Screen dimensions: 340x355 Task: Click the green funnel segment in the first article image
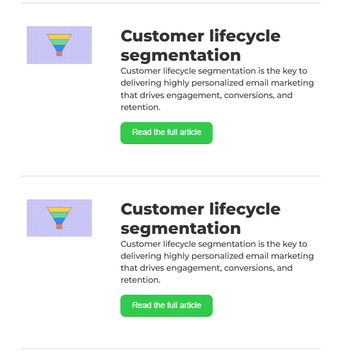[59, 42]
